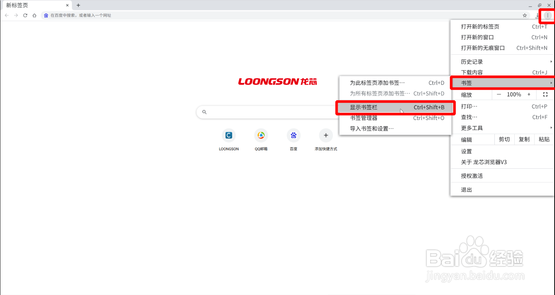Screen dimensions: 555x295
Task: Select 导入书签和设置… submenu item
Action: pyautogui.click(x=395, y=129)
